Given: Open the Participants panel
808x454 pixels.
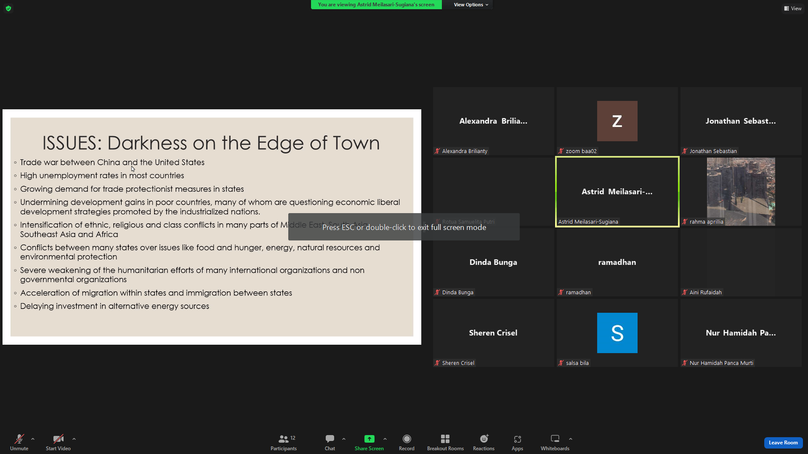Looking at the screenshot, I should coord(284,442).
